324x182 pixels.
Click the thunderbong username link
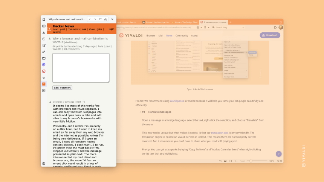(x=75, y=46)
